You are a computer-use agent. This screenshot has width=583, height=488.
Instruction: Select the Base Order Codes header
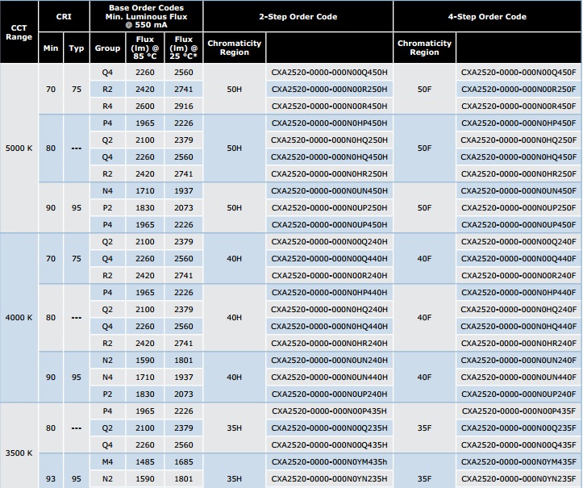click(x=146, y=16)
